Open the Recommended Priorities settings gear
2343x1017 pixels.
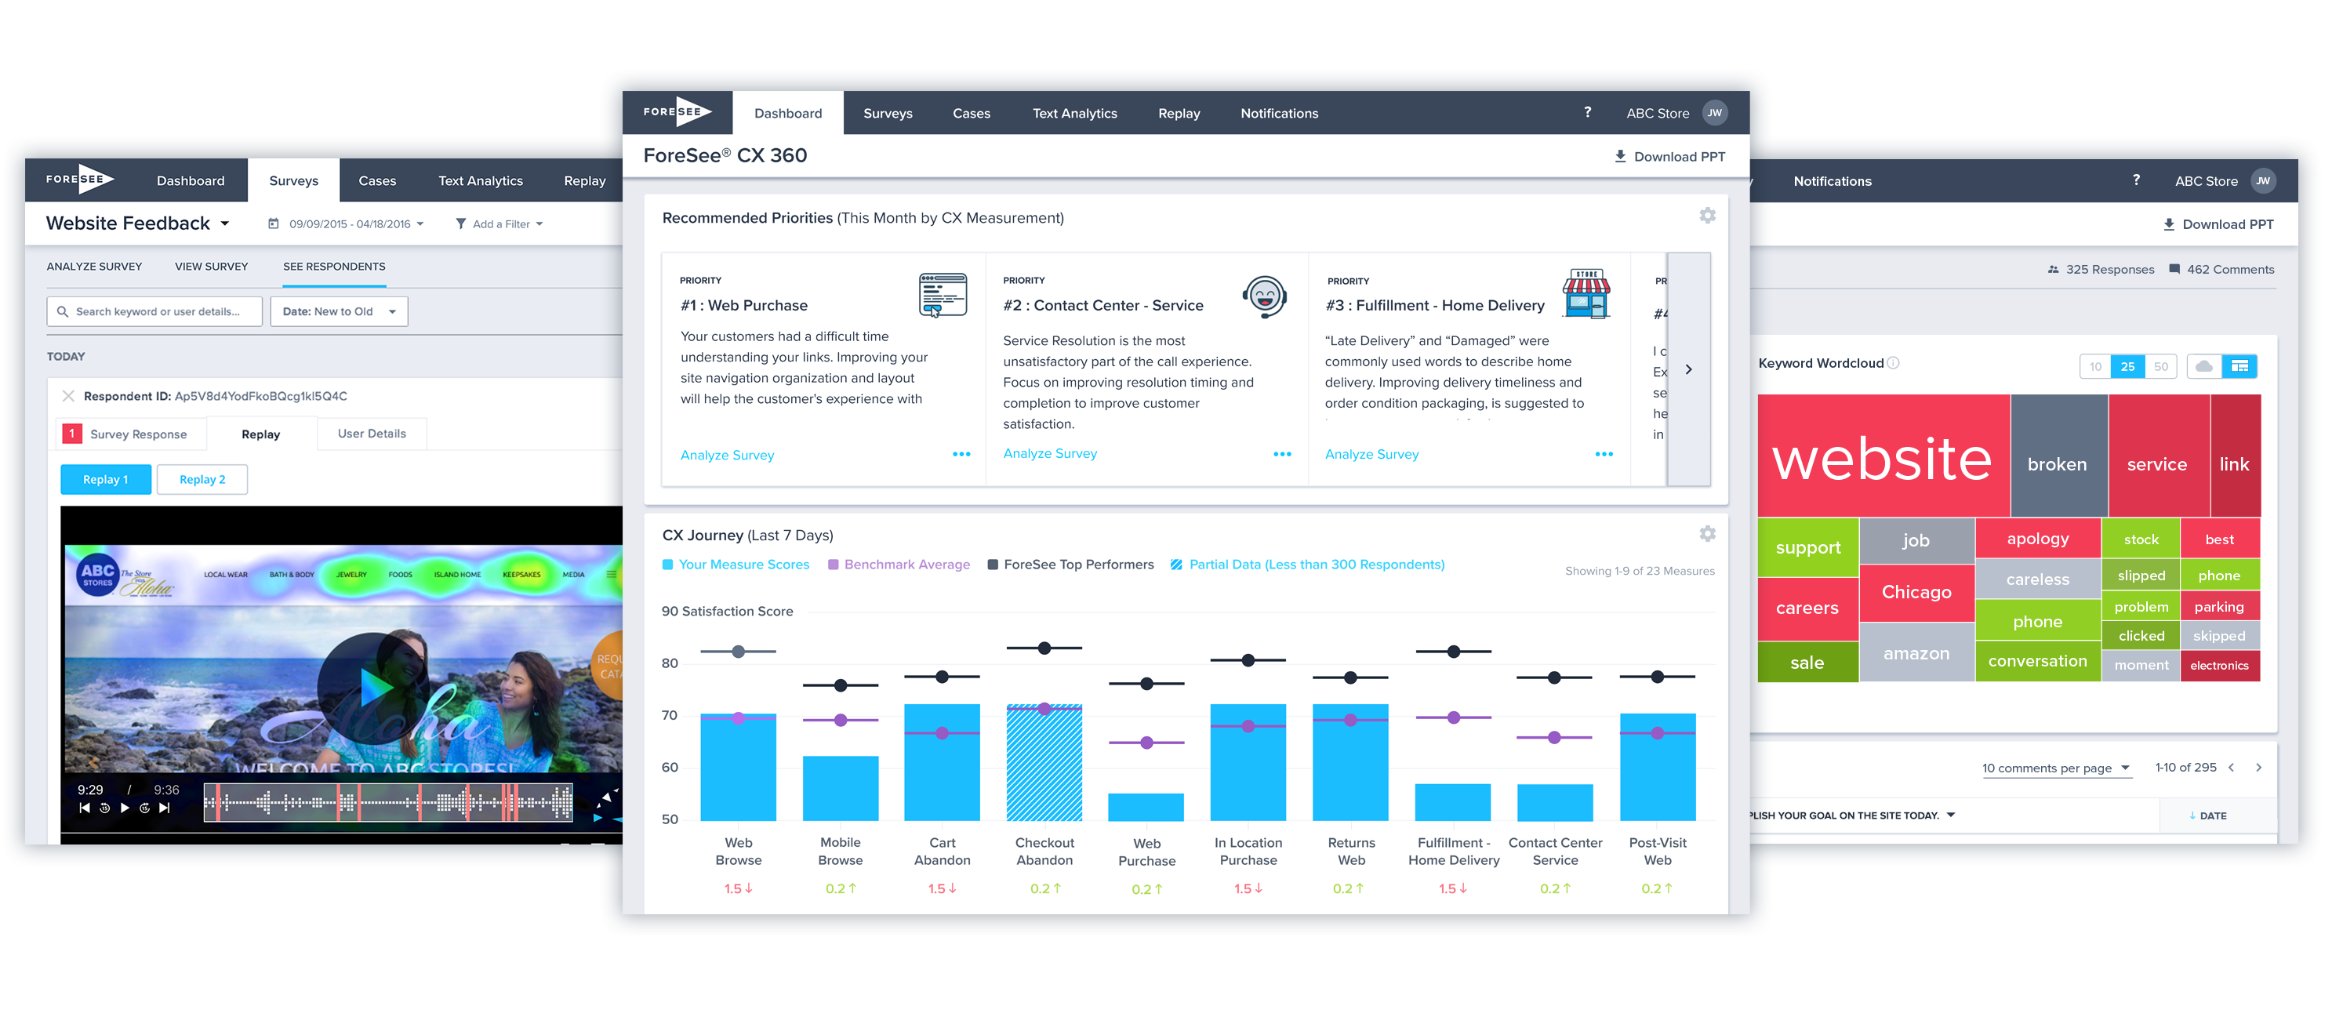[1707, 216]
